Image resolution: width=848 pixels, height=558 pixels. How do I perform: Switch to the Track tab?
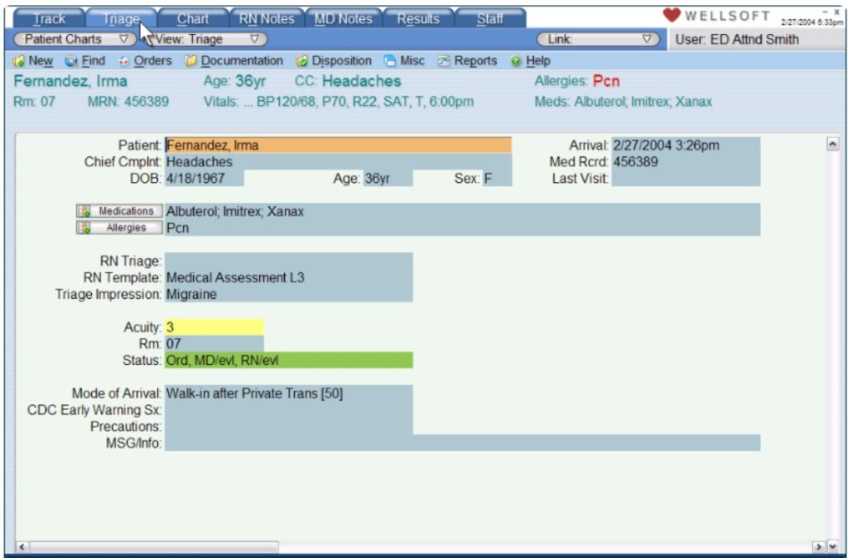coord(48,17)
